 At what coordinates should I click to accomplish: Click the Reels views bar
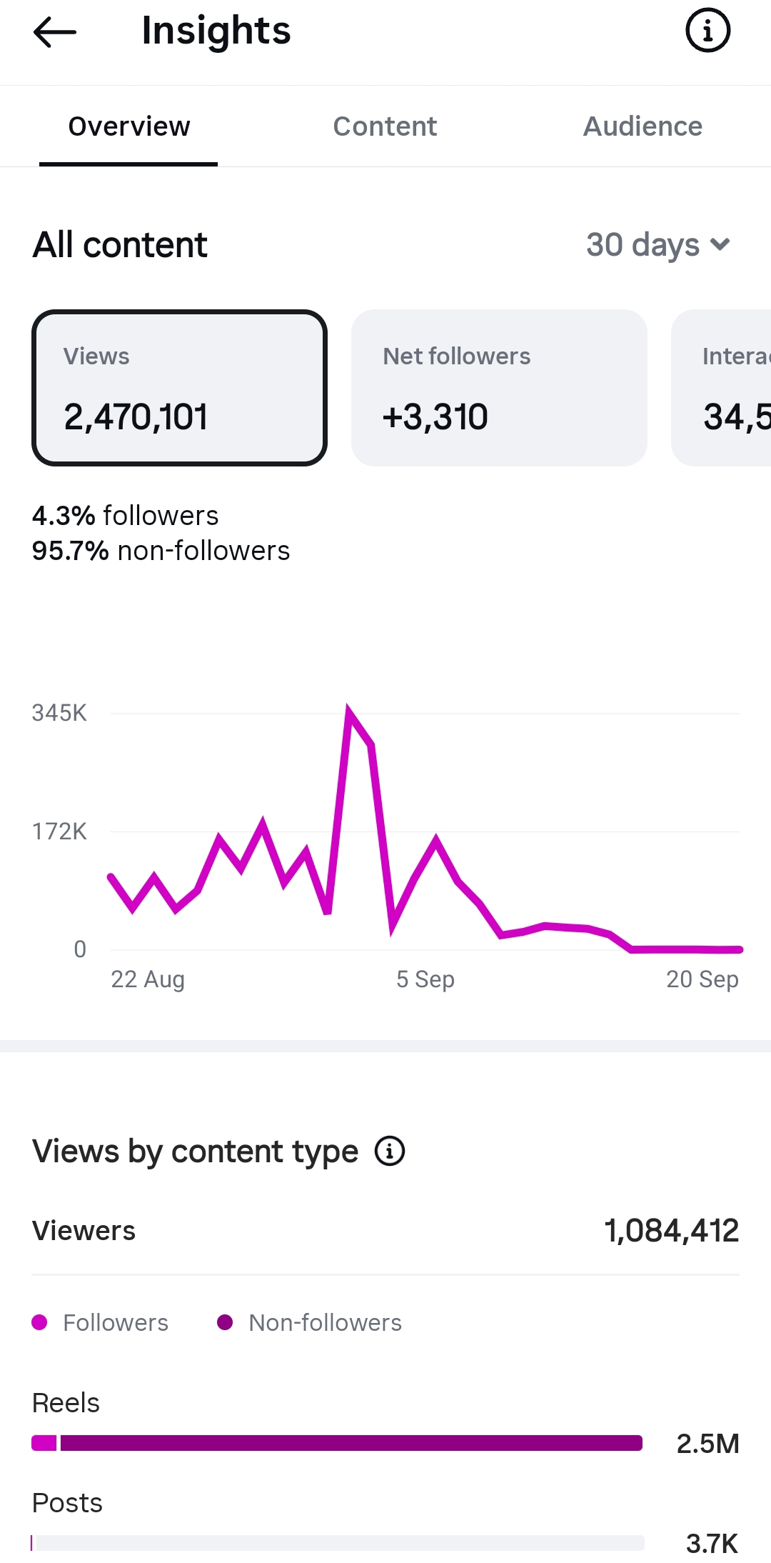coord(337,1443)
